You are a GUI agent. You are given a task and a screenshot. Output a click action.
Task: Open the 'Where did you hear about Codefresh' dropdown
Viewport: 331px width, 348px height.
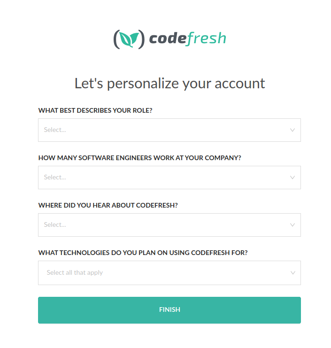[x=169, y=225]
